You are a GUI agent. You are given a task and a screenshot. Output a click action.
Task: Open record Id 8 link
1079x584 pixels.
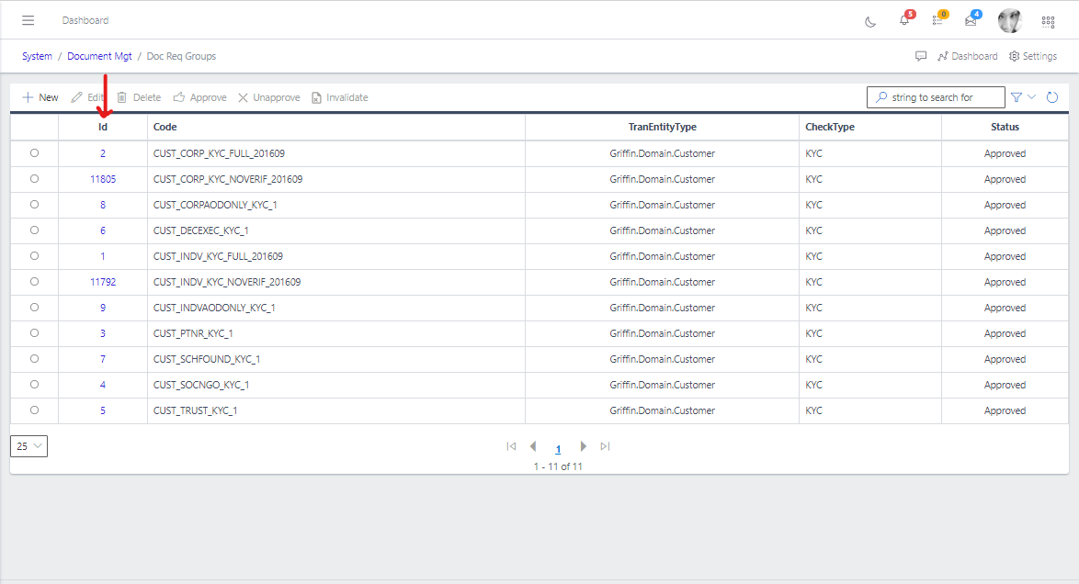[x=103, y=205]
